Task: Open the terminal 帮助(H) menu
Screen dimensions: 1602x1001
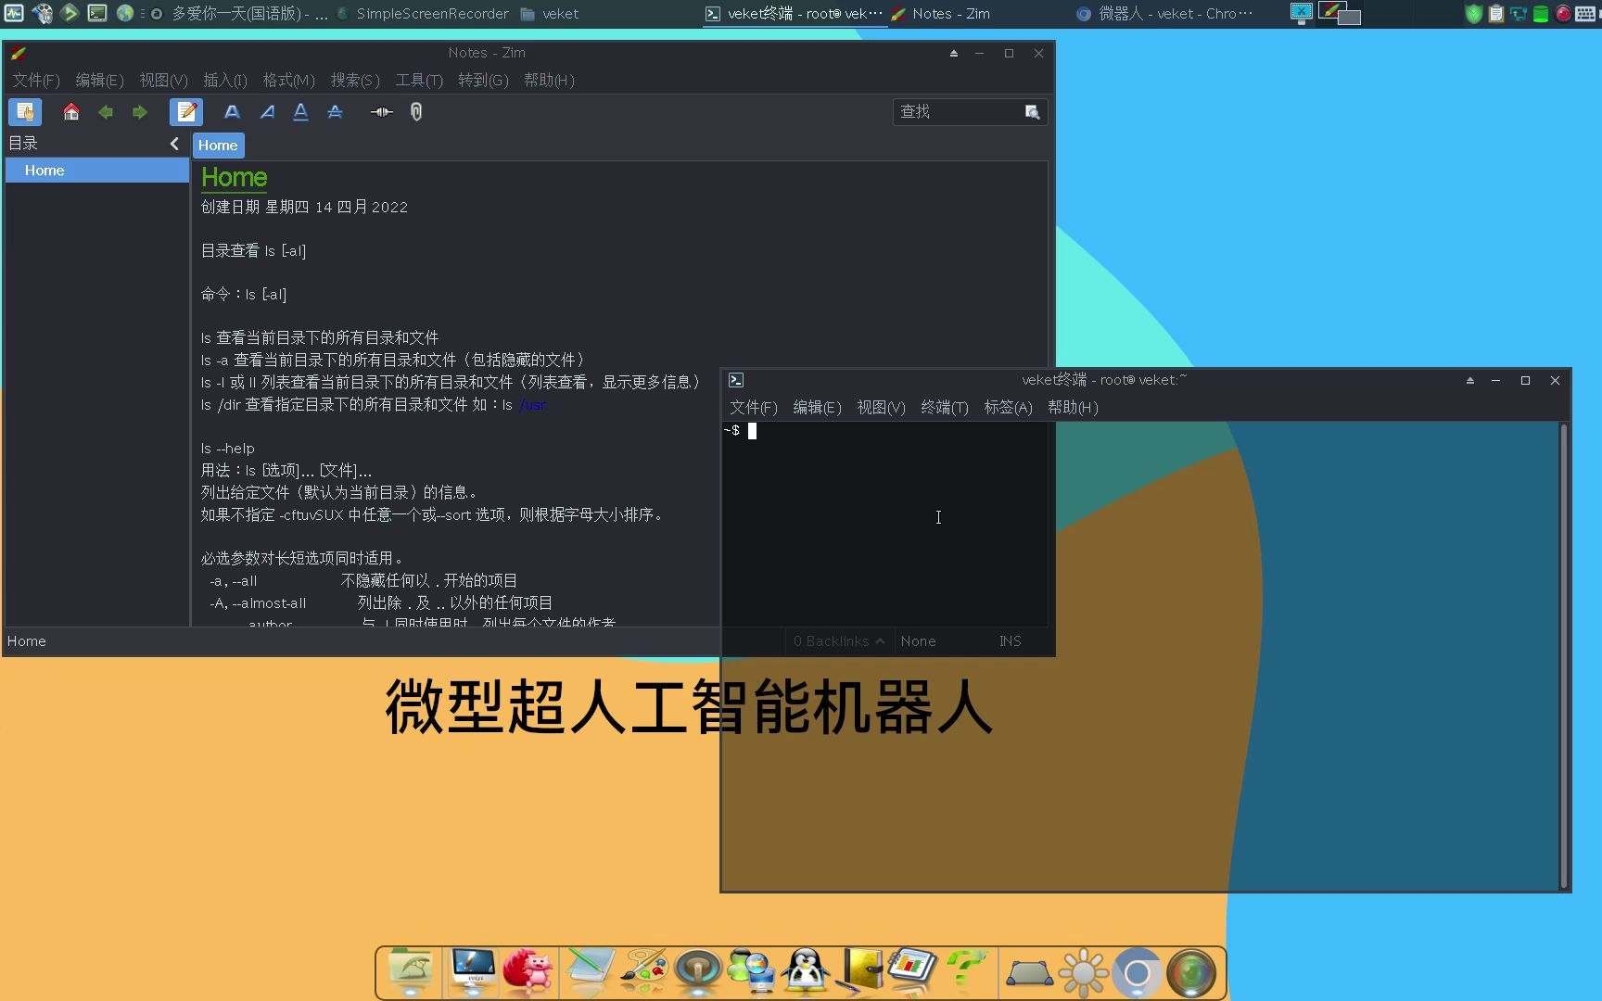Action: pos(1073,408)
